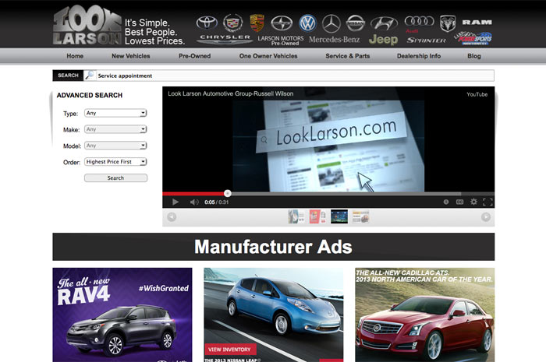Click inside the Service appointment search field
Viewport: 546px width, 362px height.
point(294,76)
